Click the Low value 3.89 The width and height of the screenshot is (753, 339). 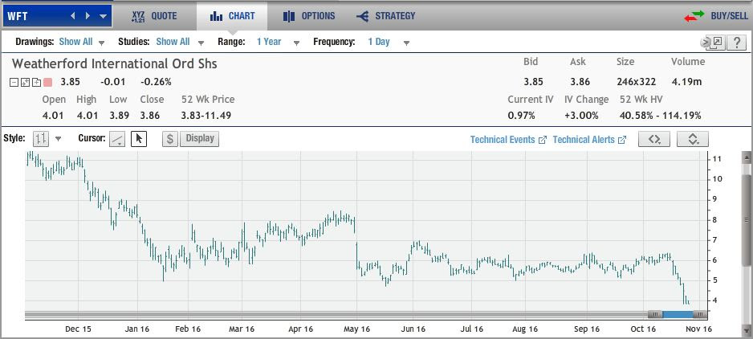(x=118, y=116)
